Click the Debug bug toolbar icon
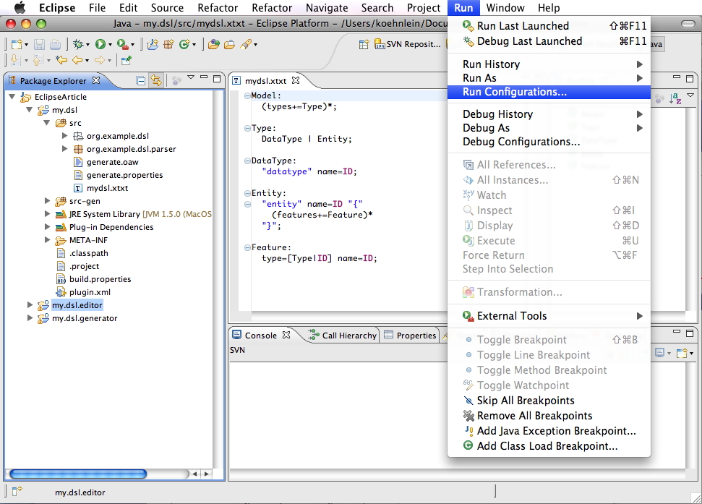 (x=78, y=44)
